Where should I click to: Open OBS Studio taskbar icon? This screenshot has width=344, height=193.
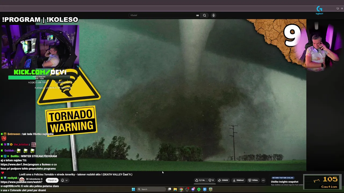[x=187, y=189]
